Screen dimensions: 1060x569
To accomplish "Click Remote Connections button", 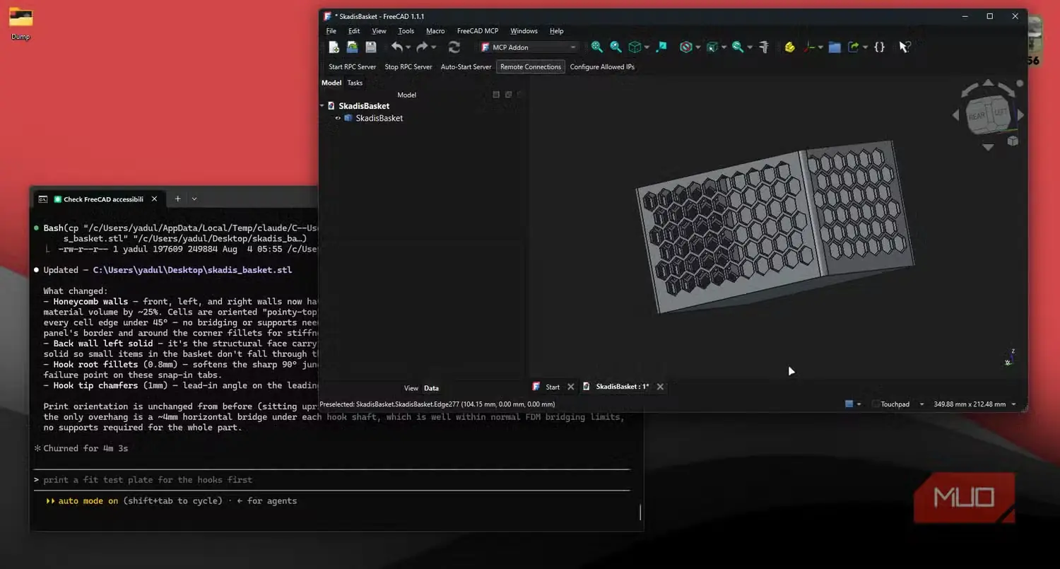I will click(531, 67).
